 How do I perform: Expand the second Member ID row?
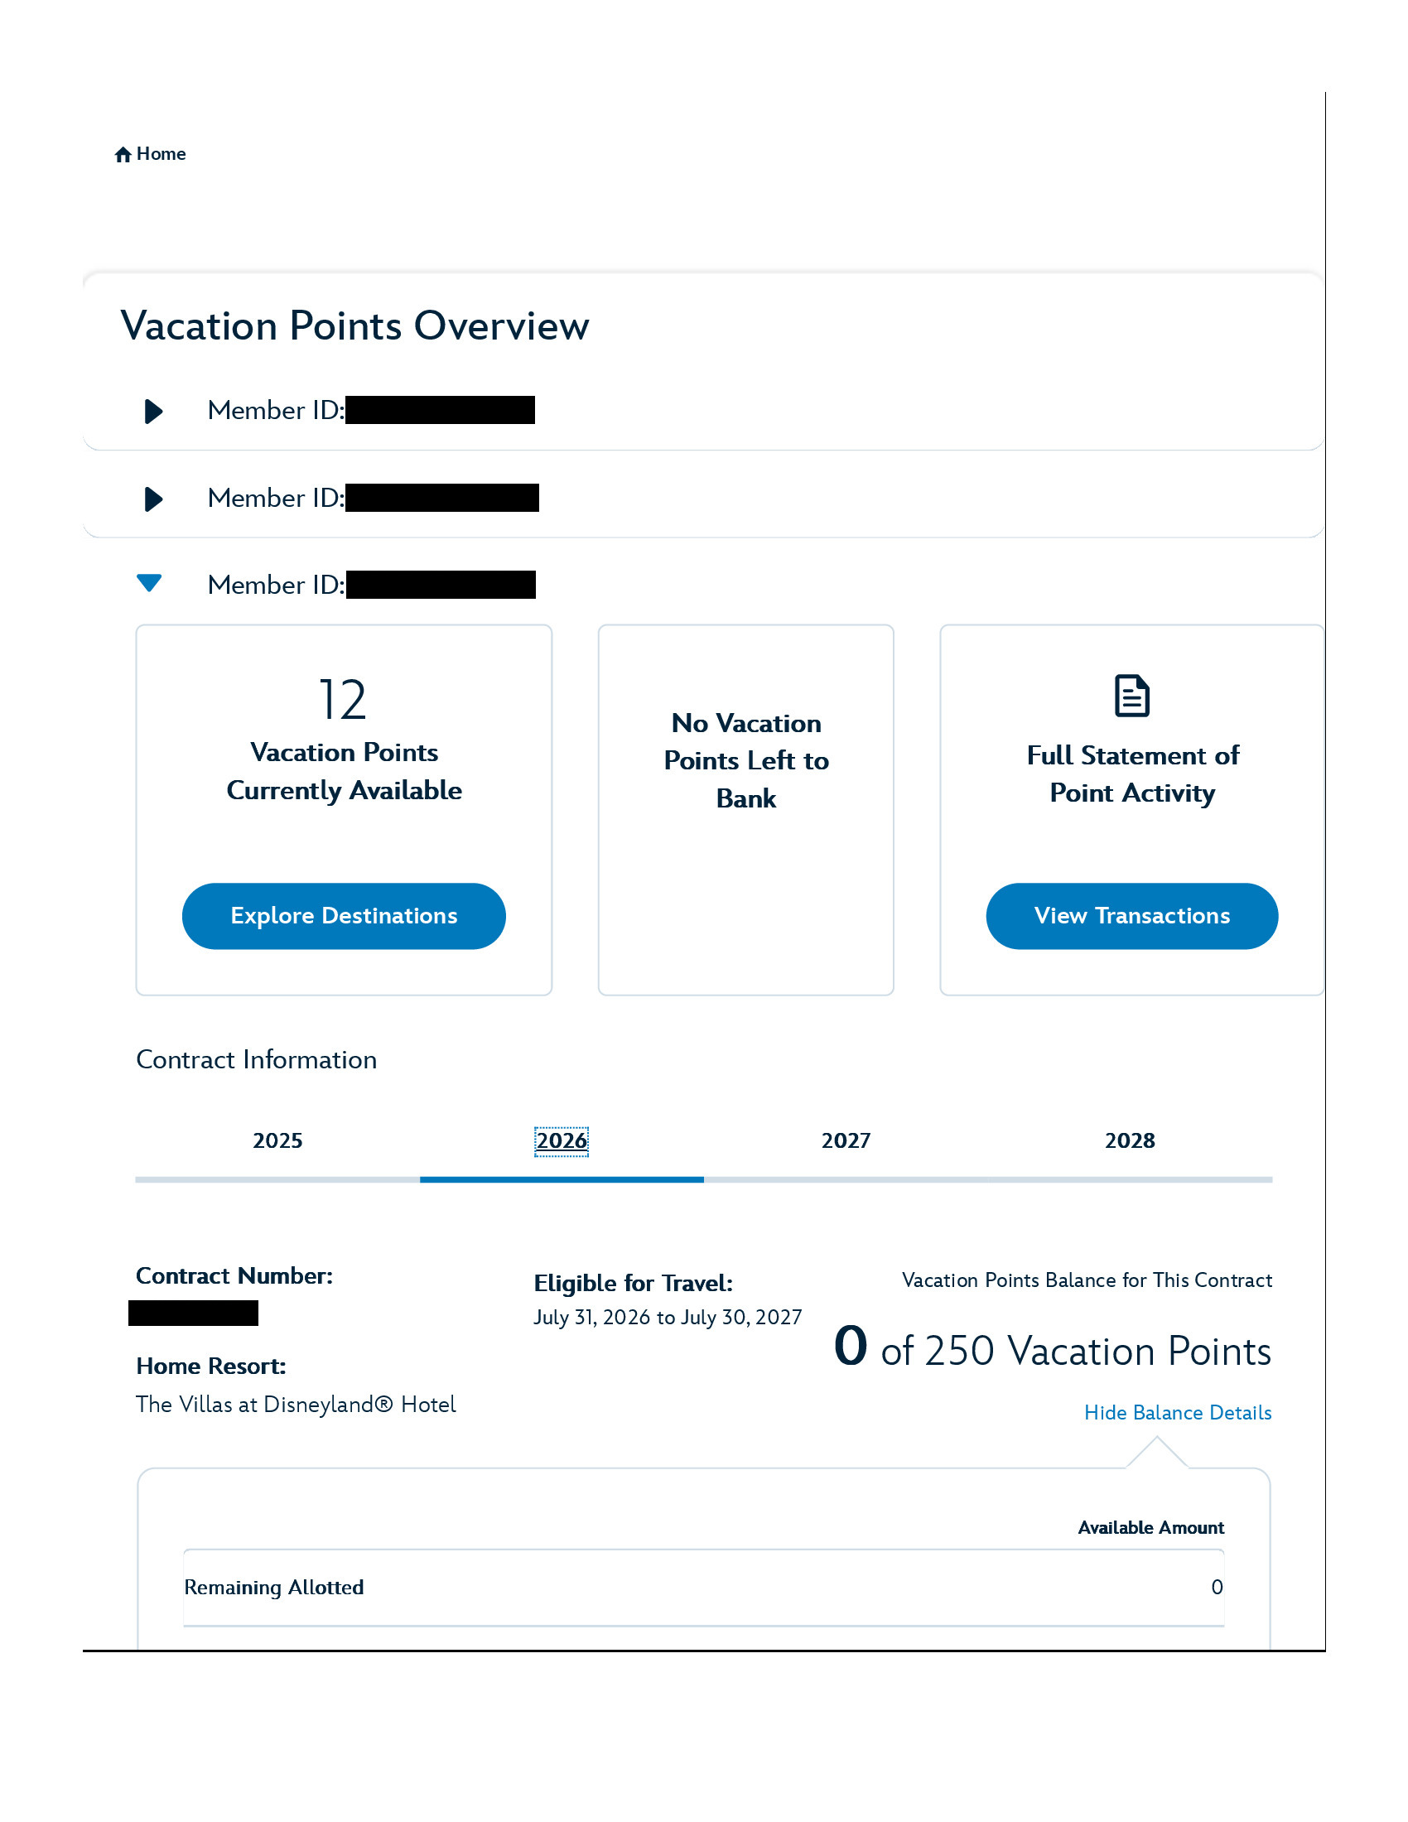153,499
